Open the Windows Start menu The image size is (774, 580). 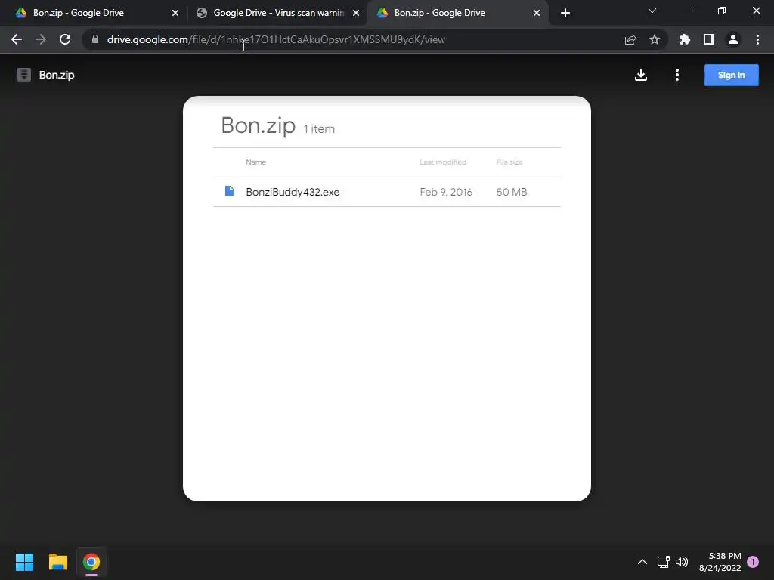[24, 562]
